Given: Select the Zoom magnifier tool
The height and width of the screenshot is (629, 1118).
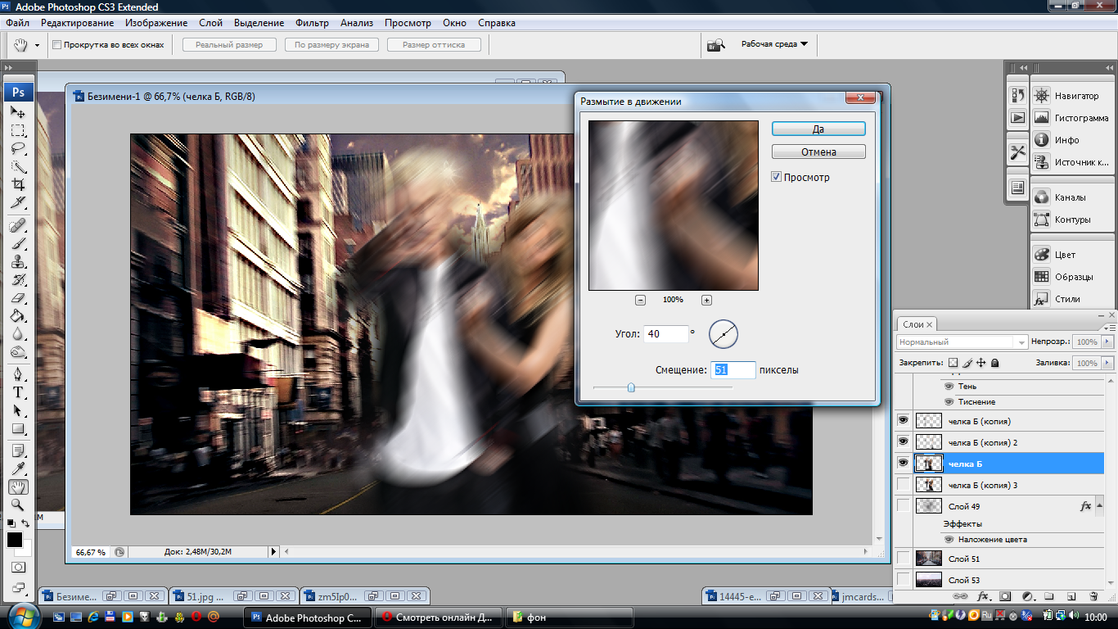Looking at the screenshot, I should tap(18, 505).
